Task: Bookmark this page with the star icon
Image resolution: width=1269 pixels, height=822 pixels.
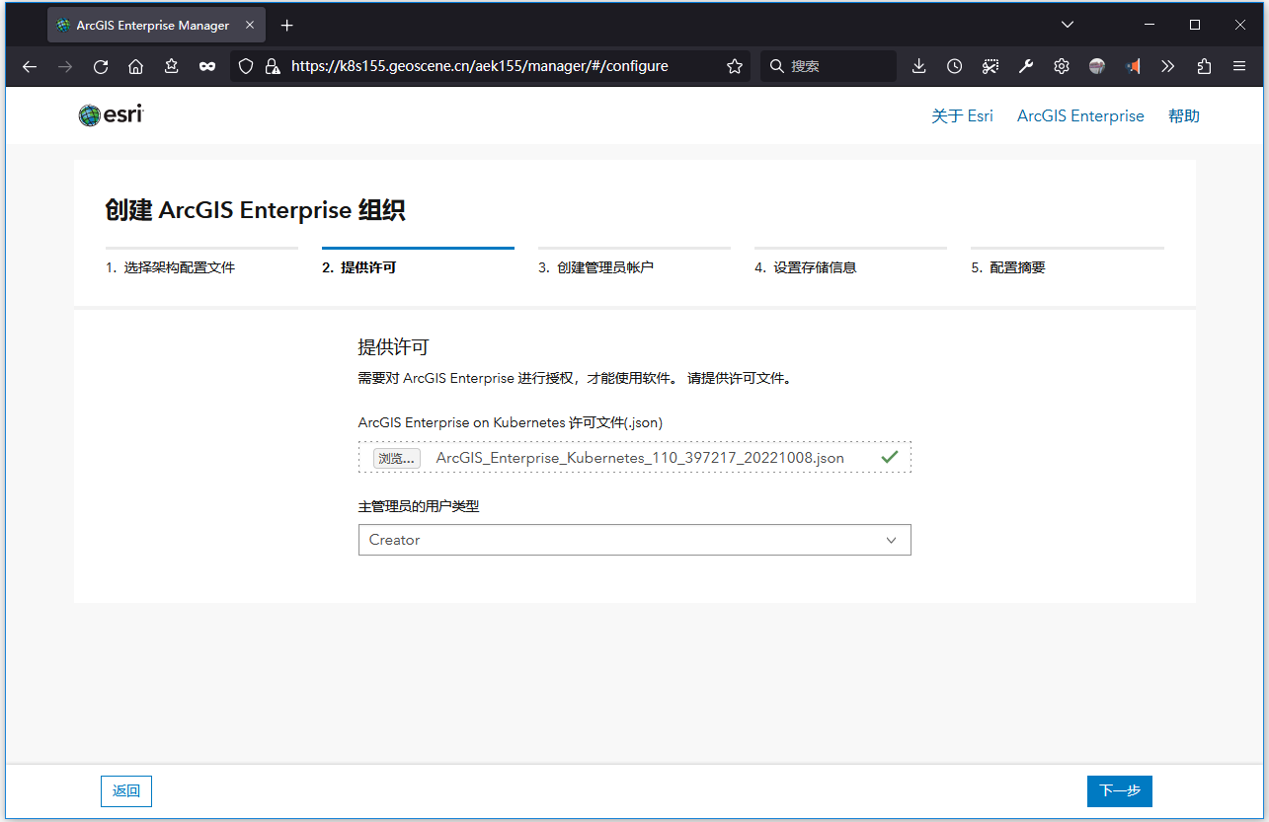Action: pyautogui.click(x=734, y=66)
